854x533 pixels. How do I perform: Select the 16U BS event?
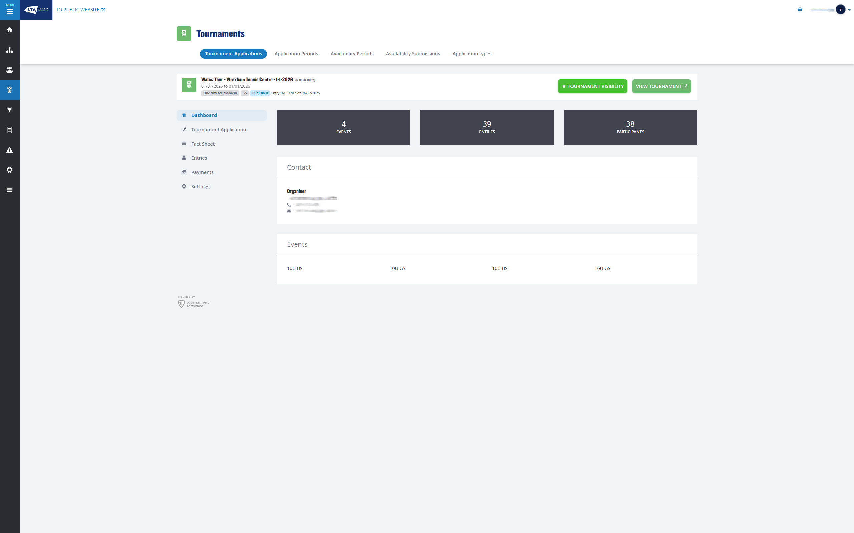500,268
